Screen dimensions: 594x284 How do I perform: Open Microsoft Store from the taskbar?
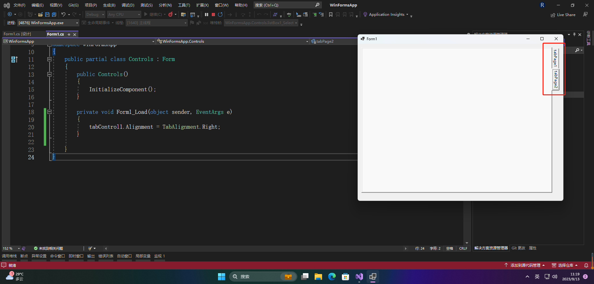point(345,277)
